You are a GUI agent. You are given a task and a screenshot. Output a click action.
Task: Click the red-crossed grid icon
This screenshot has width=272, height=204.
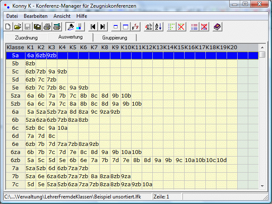coord(181,27)
